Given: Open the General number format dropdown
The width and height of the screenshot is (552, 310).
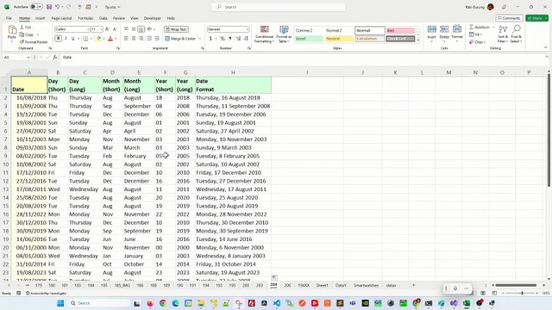Looking at the screenshot, I should coord(248,29).
